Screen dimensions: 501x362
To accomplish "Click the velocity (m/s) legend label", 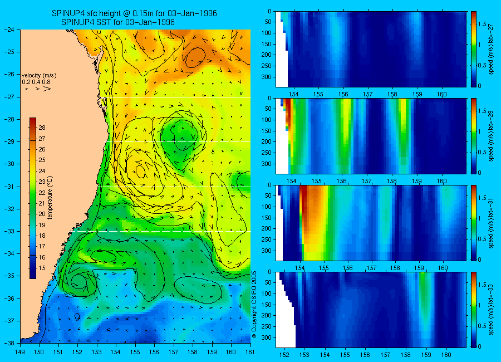I will click(39, 76).
